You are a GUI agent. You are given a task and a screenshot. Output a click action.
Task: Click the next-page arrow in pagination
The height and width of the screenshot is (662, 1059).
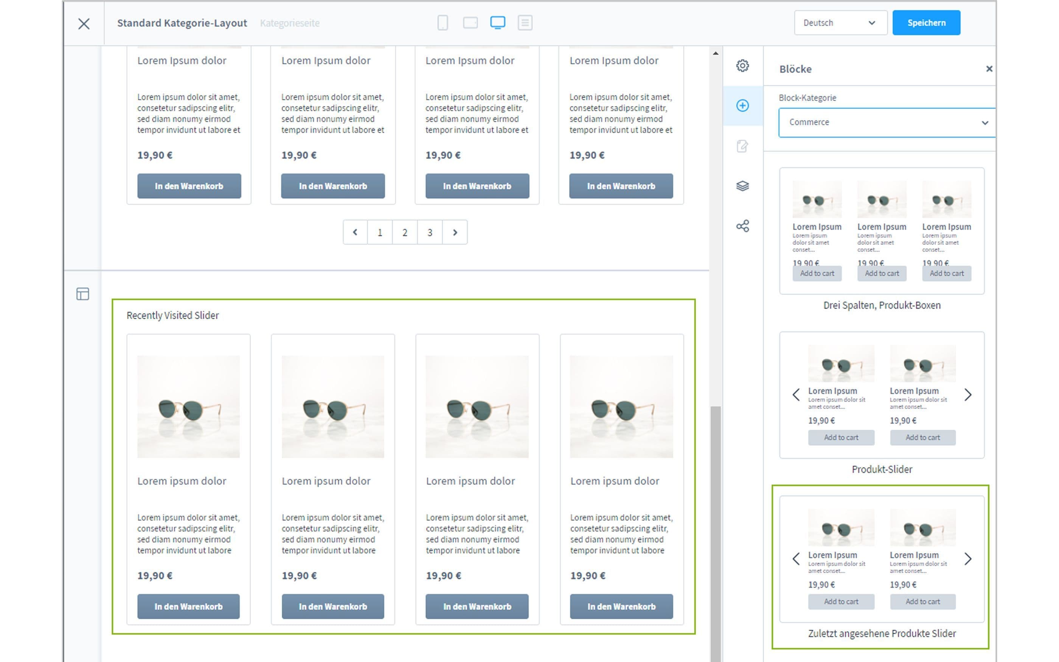455,233
